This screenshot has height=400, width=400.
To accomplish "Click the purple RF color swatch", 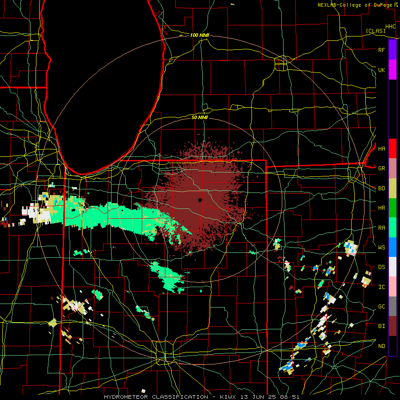I will pos(392,50).
